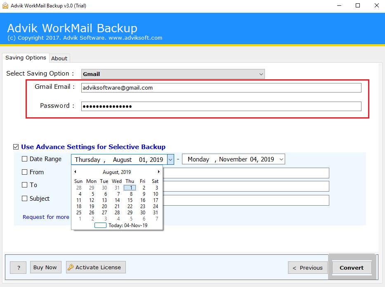The width and height of the screenshot is (385, 287).
Task: Click the From filter text field
Action: point(246,173)
